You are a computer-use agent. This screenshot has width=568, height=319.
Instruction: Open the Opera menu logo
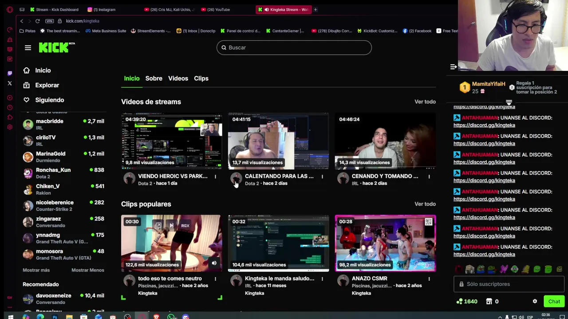(x=10, y=9)
